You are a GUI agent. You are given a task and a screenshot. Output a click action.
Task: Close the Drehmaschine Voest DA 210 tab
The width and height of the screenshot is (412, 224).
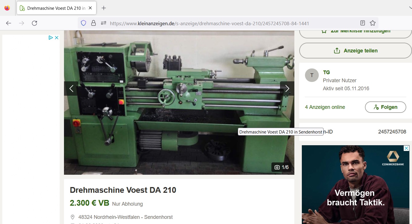90,8
